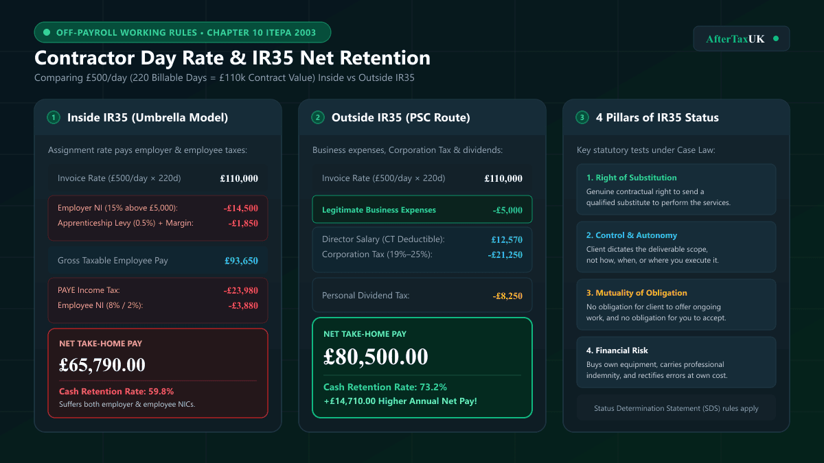Click the Inside IR35 net pay figure £65,790.00

coord(102,364)
